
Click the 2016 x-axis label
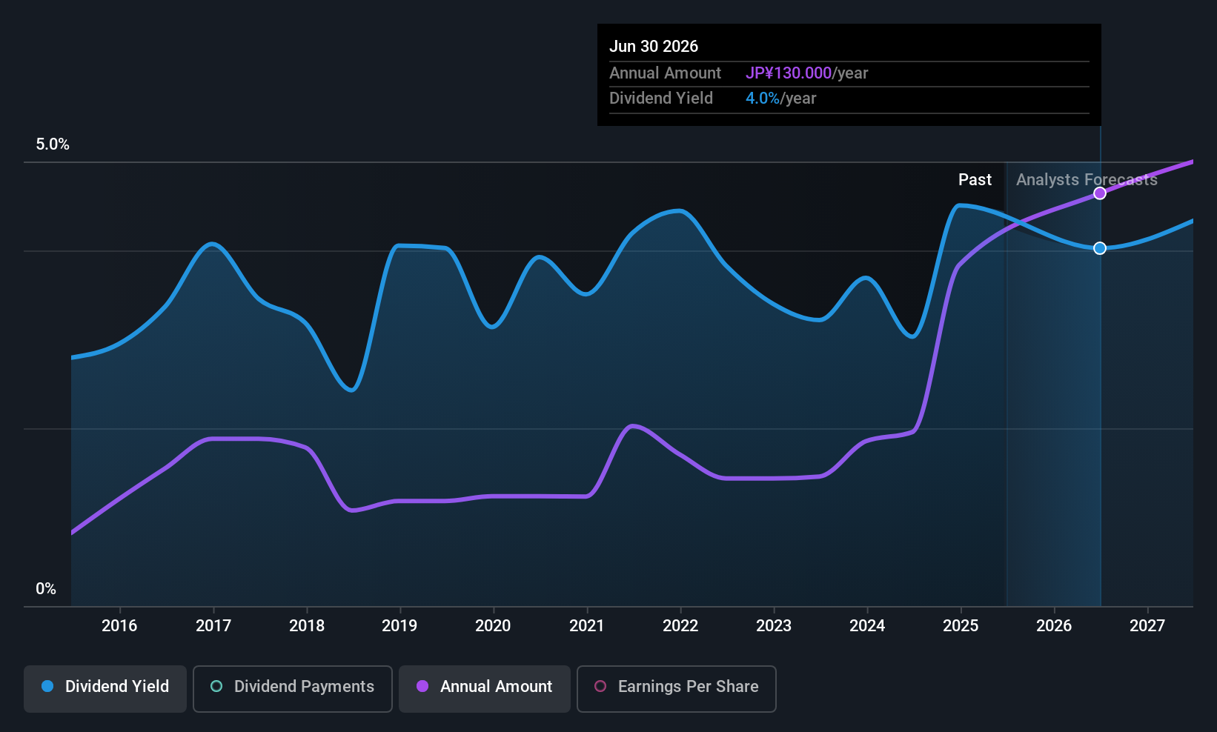click(119, 625)
